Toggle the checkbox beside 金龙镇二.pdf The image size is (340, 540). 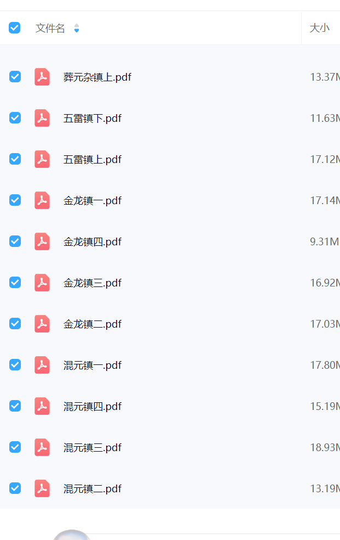point(15,324)
